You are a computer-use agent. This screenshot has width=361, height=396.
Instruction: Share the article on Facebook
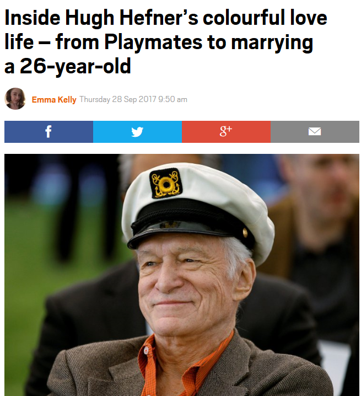49,132
